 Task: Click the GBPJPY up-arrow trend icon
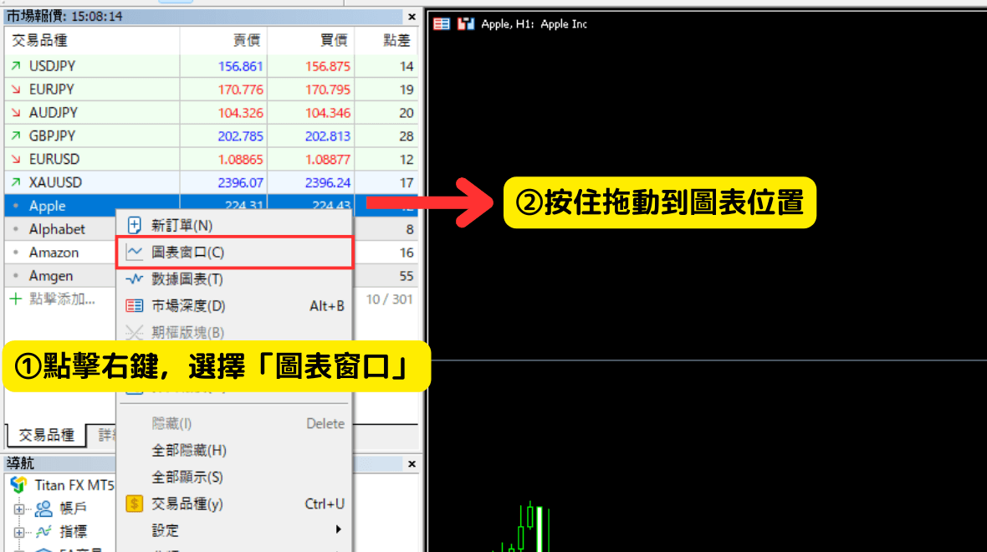16,135
